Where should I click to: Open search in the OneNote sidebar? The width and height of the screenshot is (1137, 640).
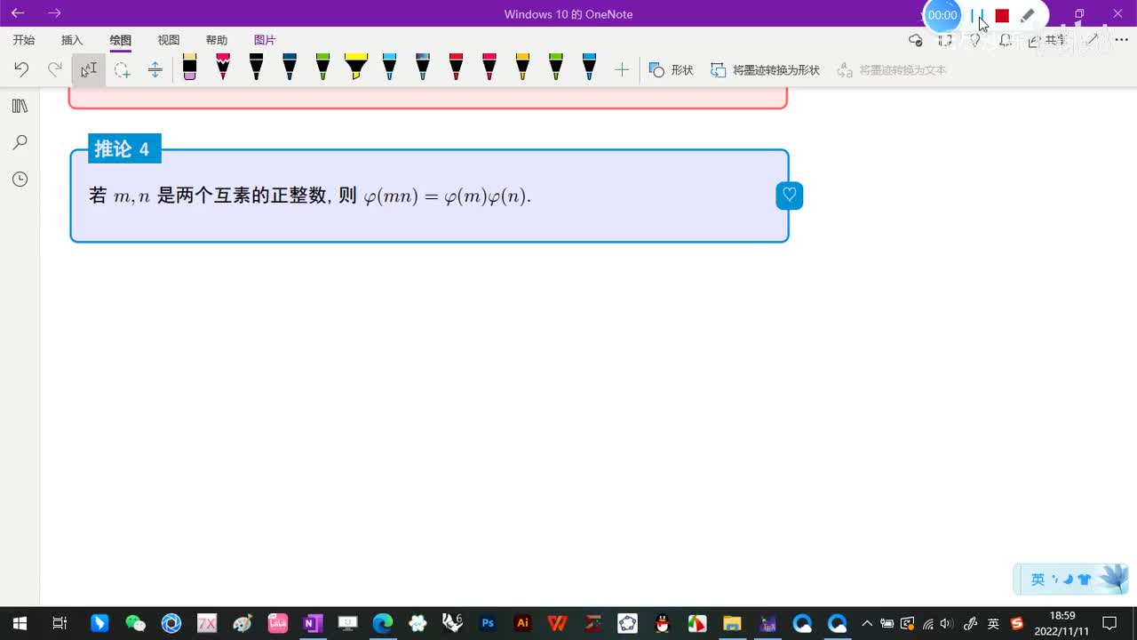20,142
